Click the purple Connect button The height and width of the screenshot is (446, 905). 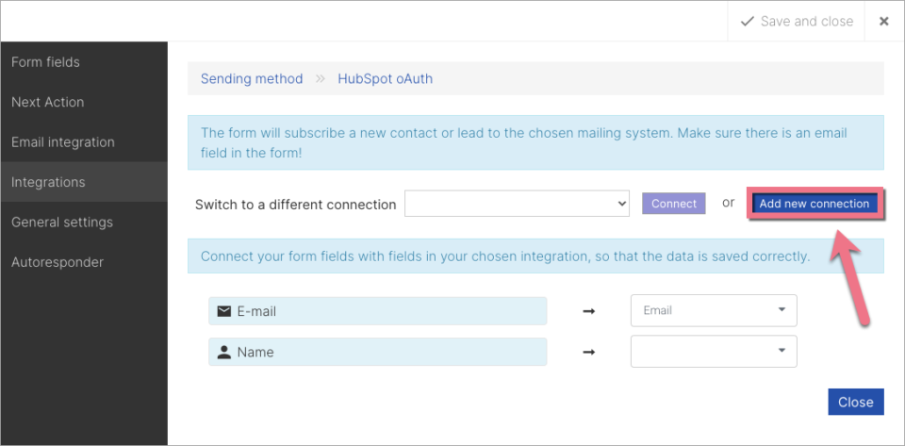coord(673,204)
